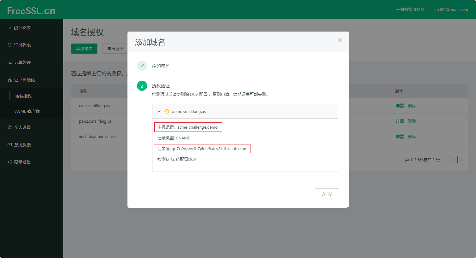This screenshot has height=258, width=476.
Task: Click cors.smallfang.us domain cell
Action: (x=95, y=106)
